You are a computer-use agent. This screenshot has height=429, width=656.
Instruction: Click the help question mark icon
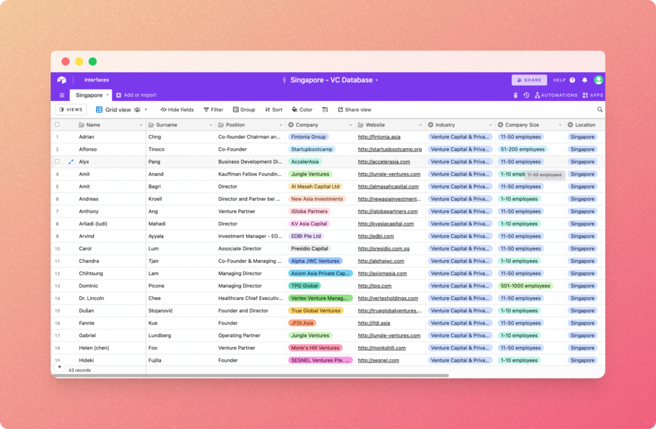click(x=572, y=80)
